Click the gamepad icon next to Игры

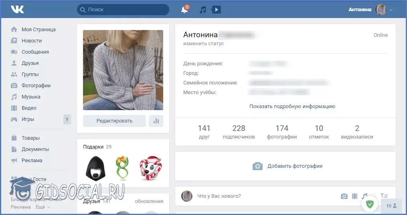pyautogui.click(x=14, y=119)
